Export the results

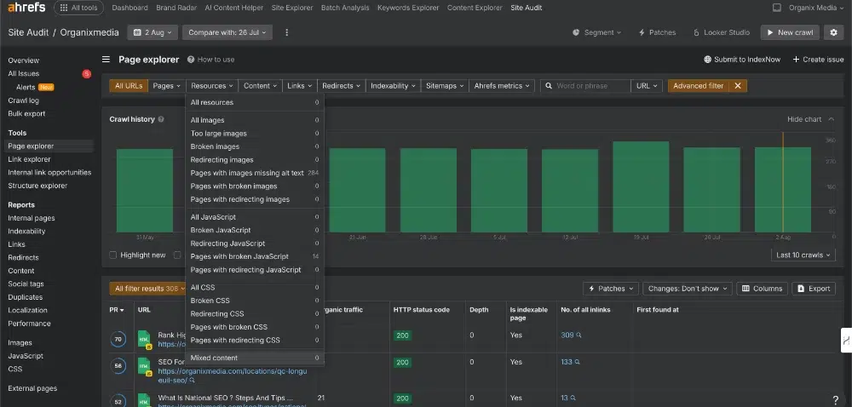[x=814, y=289]
